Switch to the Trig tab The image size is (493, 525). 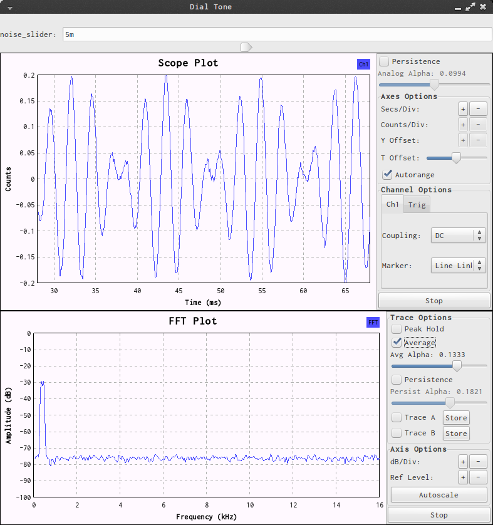(417, 205)
